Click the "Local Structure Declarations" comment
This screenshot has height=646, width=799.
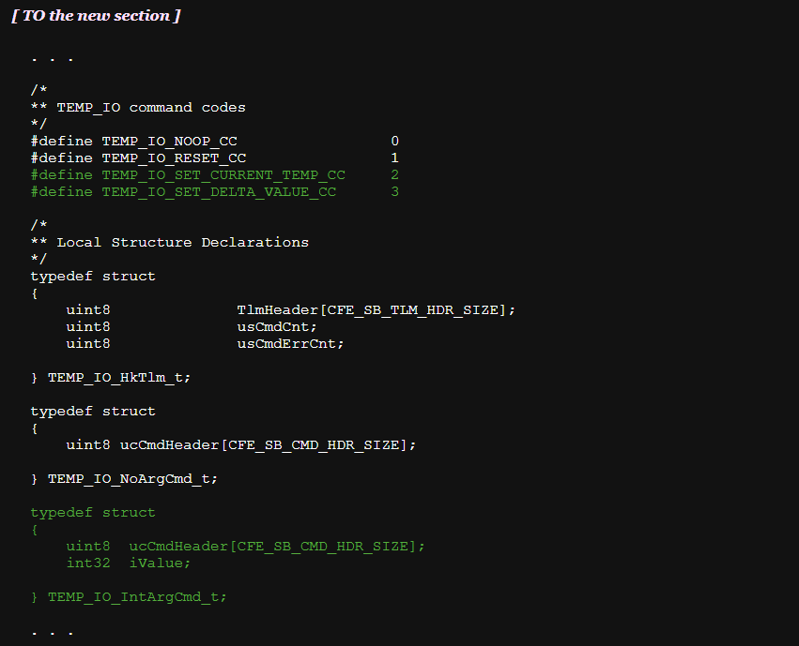coord(182,243)
